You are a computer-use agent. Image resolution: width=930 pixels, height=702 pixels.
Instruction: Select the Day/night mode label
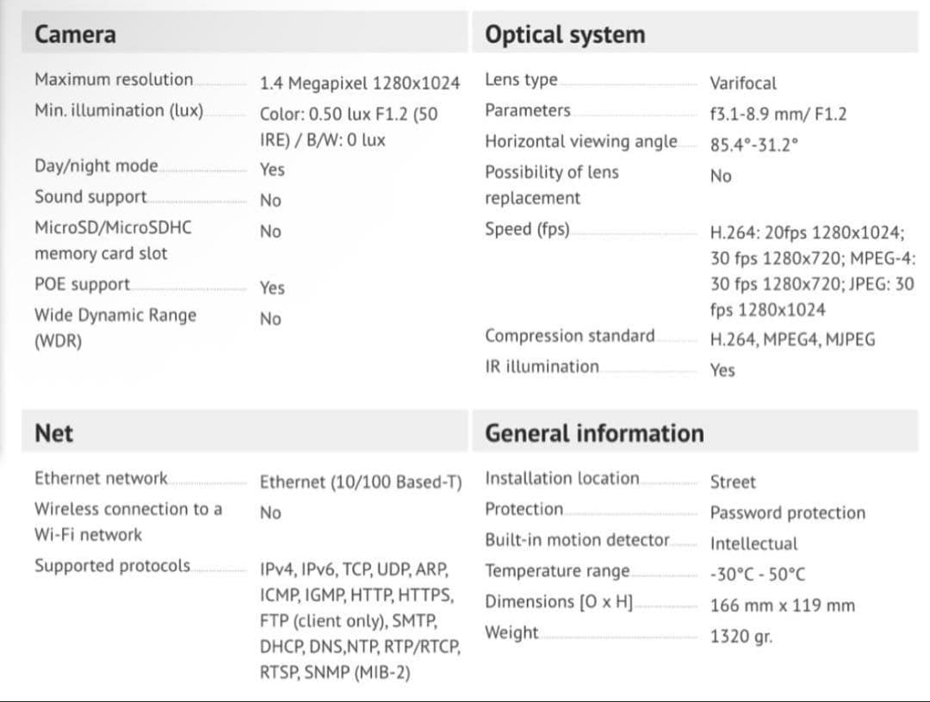(96, 165)
